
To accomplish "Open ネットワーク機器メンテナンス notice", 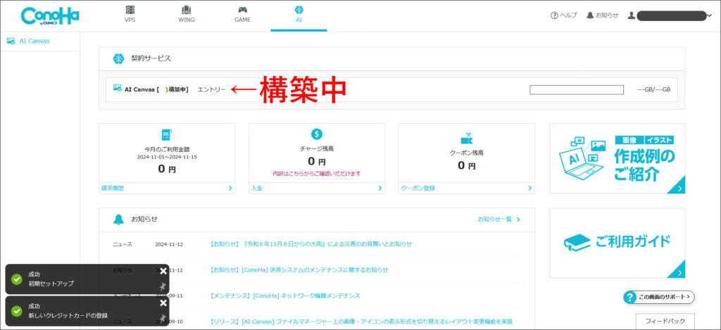I will click(284, 296).
